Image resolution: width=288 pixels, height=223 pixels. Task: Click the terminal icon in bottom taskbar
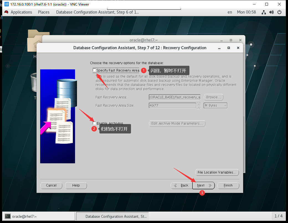point(8,216)
